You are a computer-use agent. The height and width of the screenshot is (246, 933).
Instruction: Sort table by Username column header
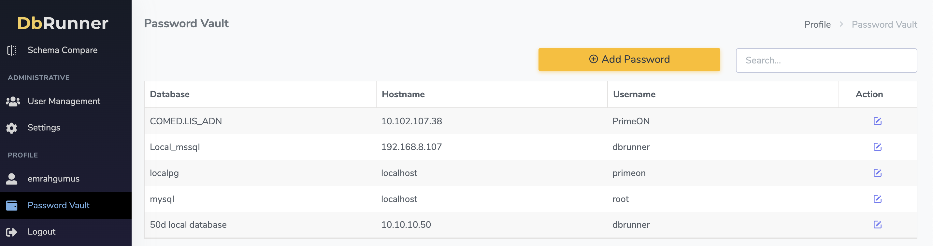point(634,94)
